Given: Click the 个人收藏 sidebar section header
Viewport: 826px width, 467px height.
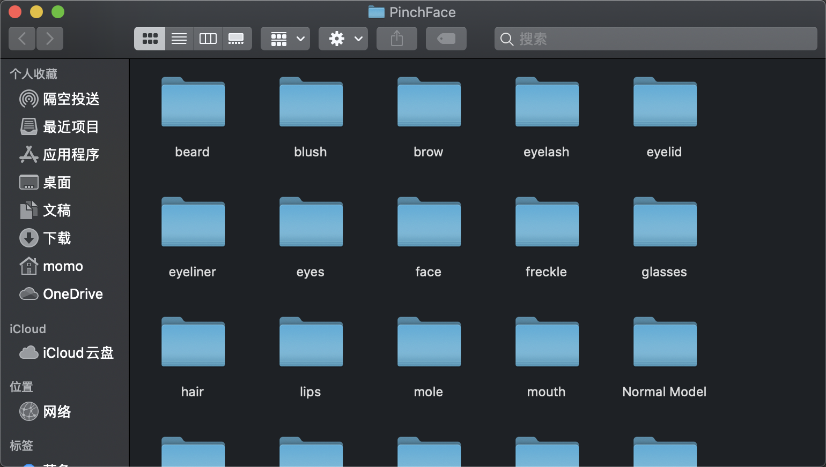Looking at the screenshot, I should [x=33, y=74].
